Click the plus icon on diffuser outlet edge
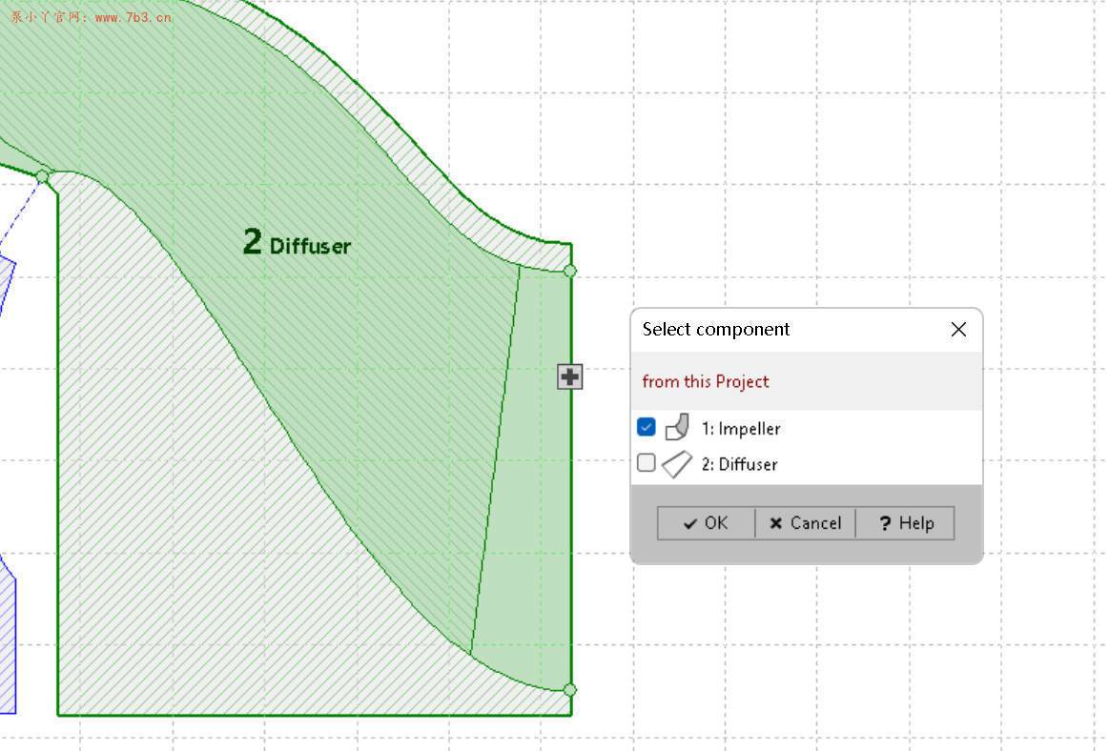This screenshot has height=751, width=1109. [x=569, y=376]
